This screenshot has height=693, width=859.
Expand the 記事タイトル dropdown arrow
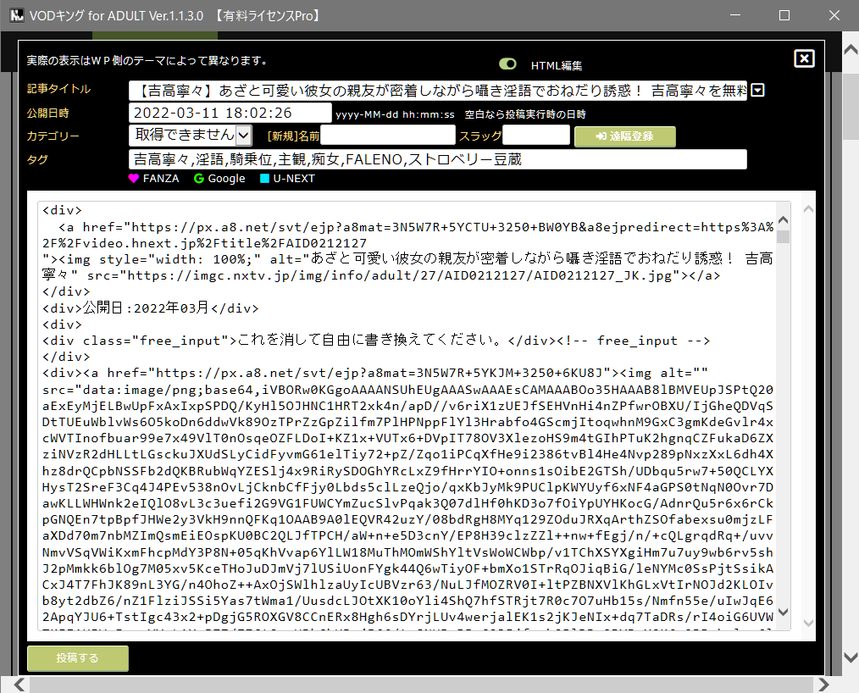758,90
